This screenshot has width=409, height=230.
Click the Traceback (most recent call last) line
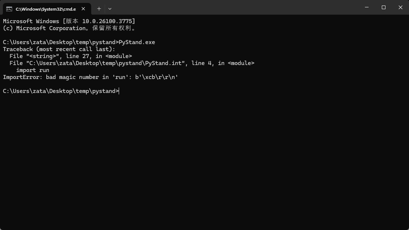59,49
